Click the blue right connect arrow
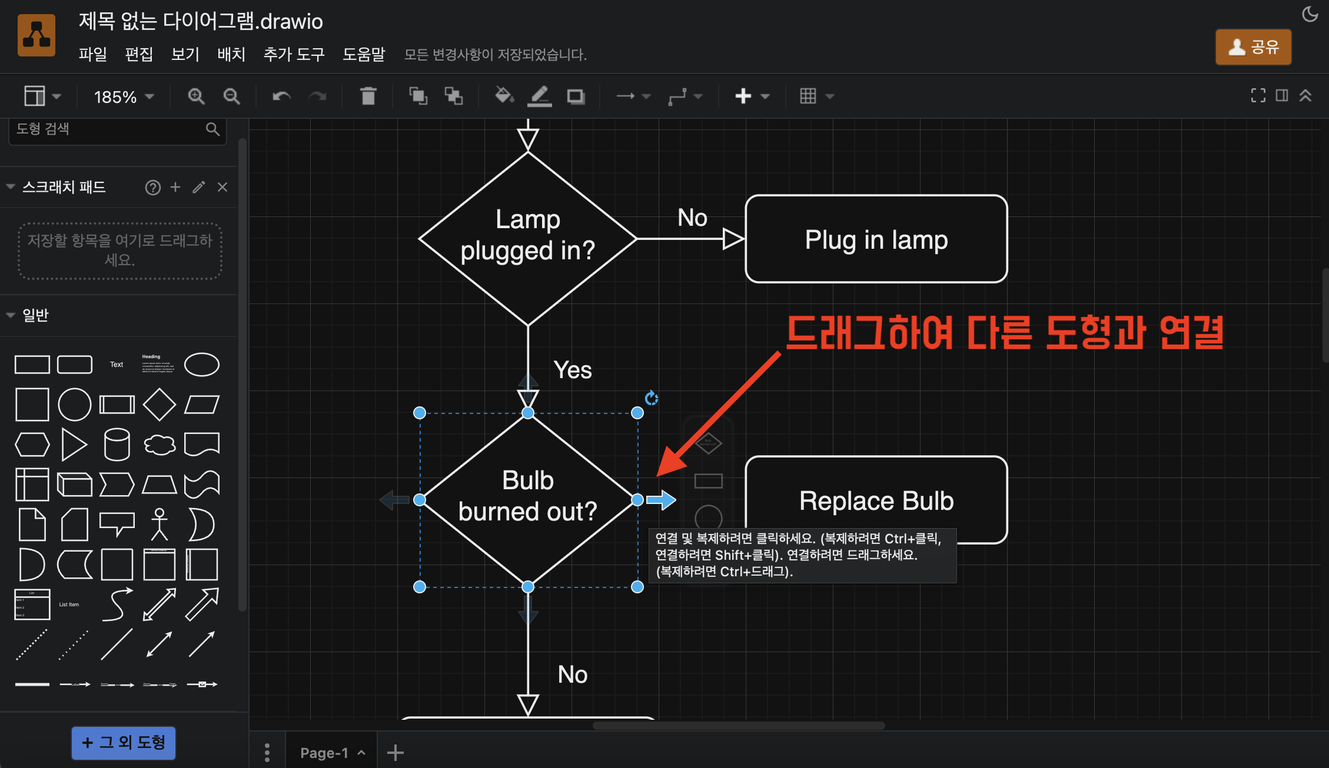Screen dimensions: 1329x768 pos(662,500)
